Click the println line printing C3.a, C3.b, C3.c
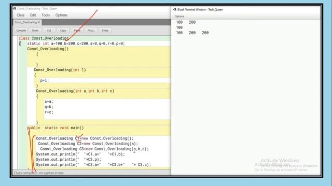Image resolution: width=332 pixels, height=186 pixels. 93,165
